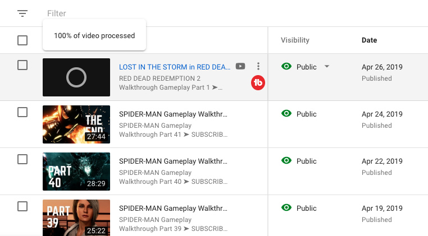Select the Spider-Man Part 39 video checkbox
Screen dimensions: 428x236
22,206
